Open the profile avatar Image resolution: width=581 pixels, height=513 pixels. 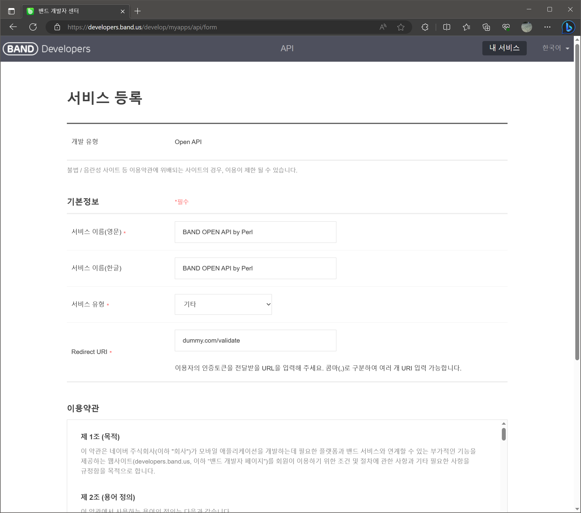(526, 27)
